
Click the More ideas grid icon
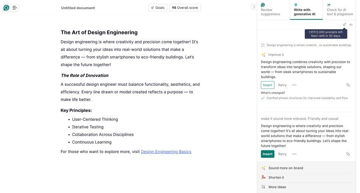point(263,187)
